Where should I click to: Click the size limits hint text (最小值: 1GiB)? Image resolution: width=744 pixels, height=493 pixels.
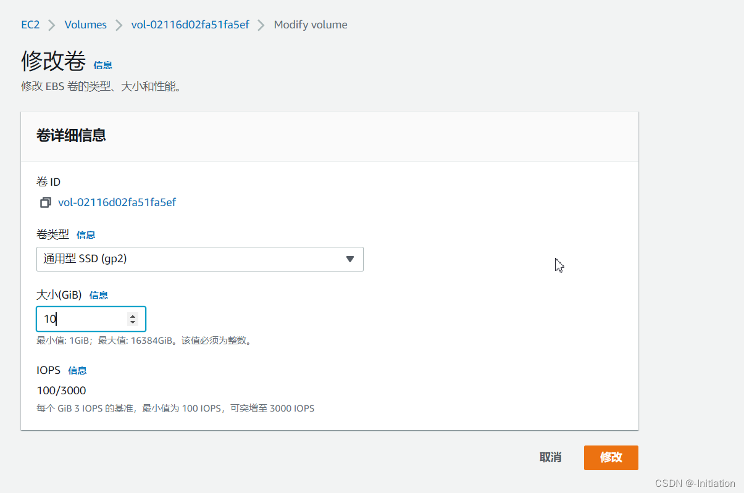144,341
